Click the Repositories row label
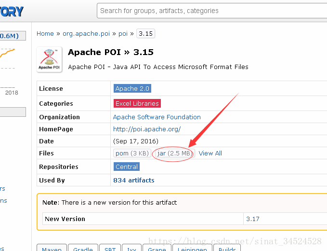Image resolution: width=327 pixels, height=251 pixels. [x=59, y=167]
